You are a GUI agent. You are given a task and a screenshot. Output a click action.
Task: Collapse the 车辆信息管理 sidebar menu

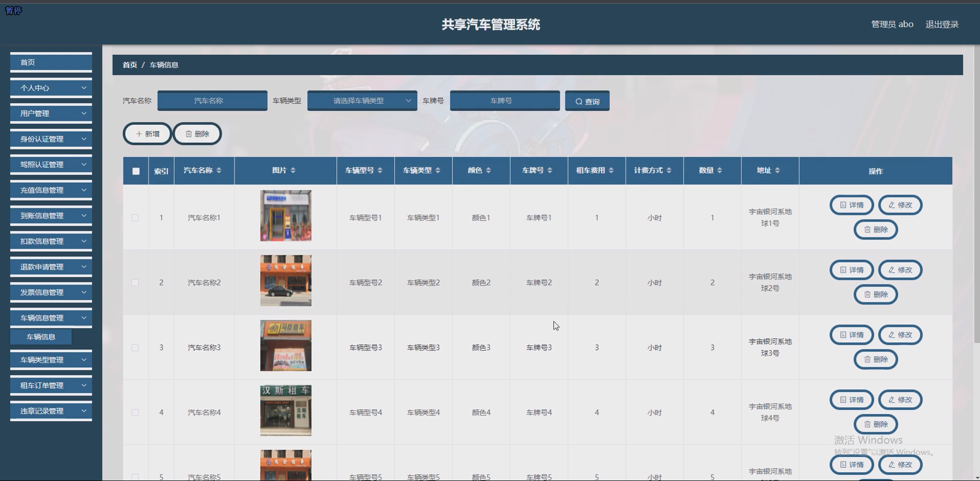51,318
